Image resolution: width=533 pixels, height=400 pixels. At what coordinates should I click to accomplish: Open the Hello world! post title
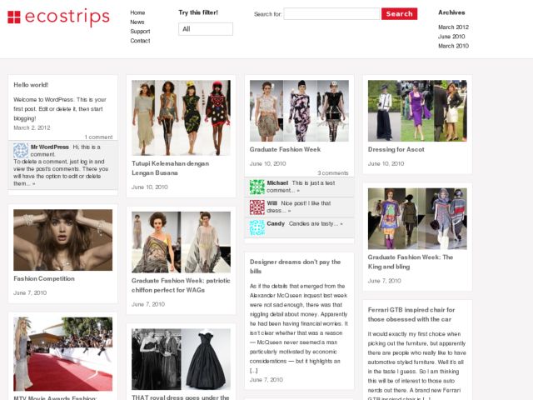click(x=31, y=85)
